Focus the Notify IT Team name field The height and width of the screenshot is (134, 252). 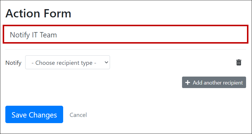125,35
